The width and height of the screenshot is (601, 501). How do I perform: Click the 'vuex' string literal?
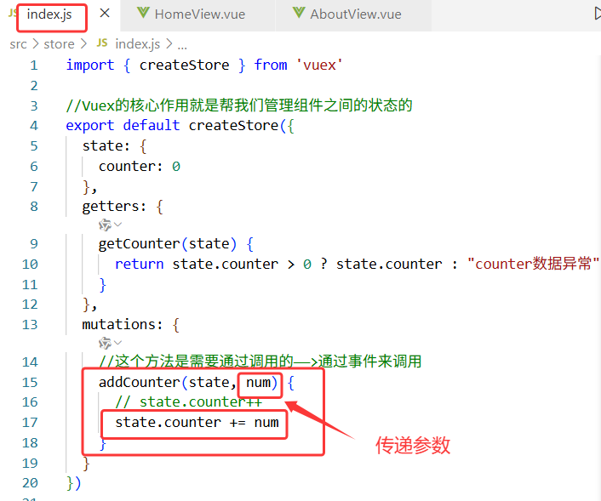[319, 65]
